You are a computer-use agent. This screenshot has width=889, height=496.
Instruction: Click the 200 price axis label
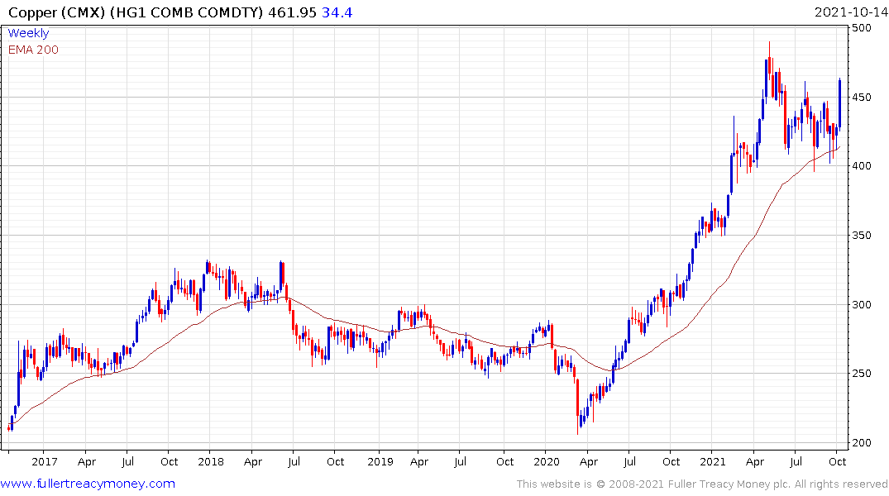(862, 443)
